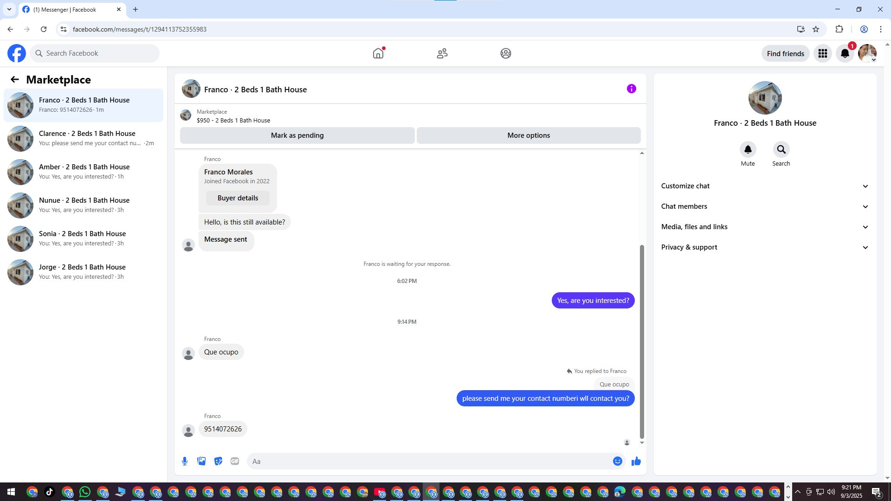Expand the Chat members section

765,206
